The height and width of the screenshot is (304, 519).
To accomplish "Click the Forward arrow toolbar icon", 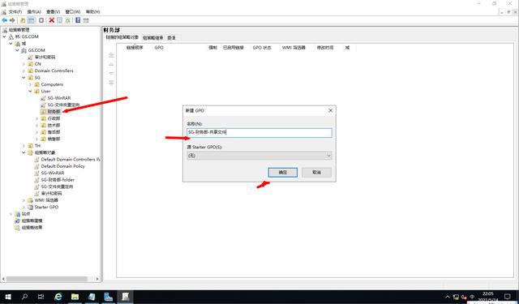I will 12,20.
